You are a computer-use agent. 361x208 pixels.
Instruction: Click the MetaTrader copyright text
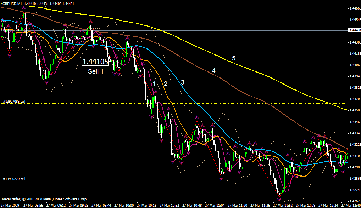point(44,199)
